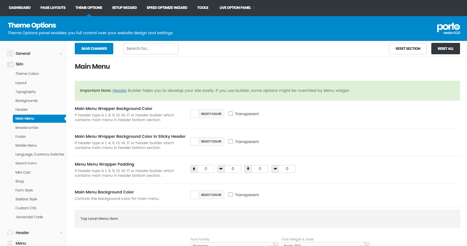The height and width of the screenshot is (246, 467).
Task: Expand the Header section chevron in sidebar
Action: pos(61,233)
